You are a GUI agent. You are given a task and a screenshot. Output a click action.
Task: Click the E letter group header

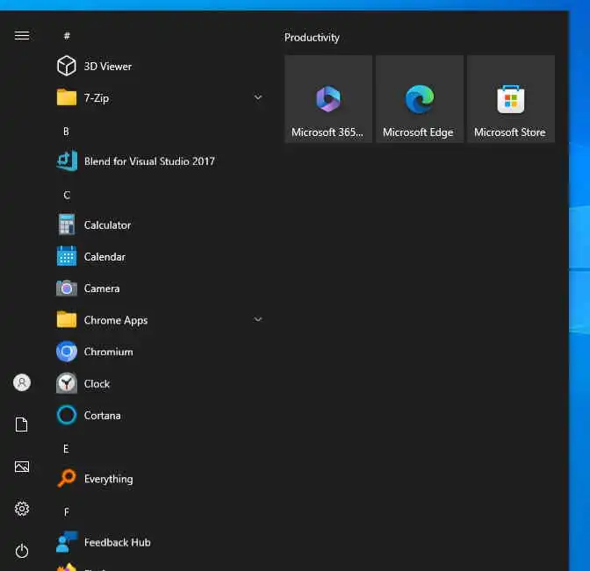[x=66, y=449]
